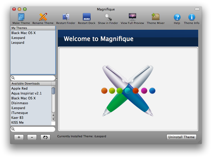Click the Restart Dock icon

pyautogui.click(x=86, y=17)
